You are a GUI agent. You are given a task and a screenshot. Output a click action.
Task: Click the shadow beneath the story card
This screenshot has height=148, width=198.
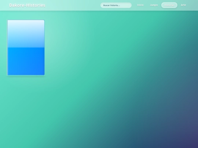pyautogui.click(x=26, y=76)
